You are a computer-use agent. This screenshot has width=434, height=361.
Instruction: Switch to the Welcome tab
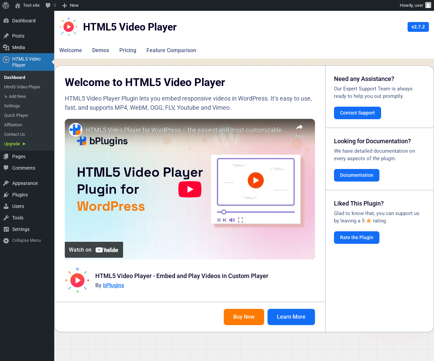click(71, 50)
